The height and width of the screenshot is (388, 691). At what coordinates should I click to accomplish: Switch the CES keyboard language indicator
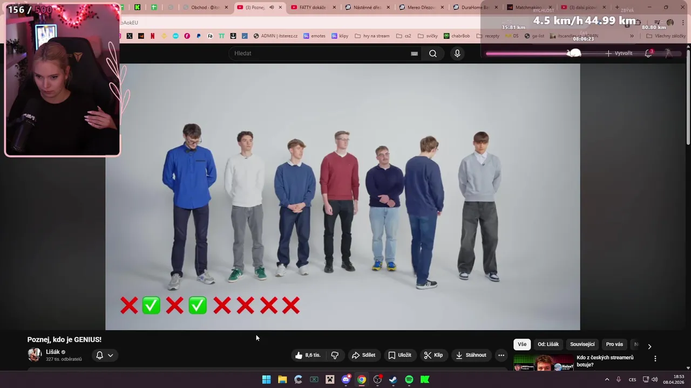point(632,379)
